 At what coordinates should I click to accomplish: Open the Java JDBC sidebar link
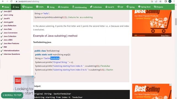[x=8, y=40]
